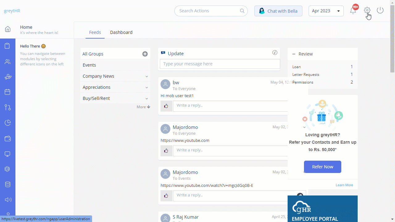Open the YouTube watch link in Events post
Image resolution: width=395 pixels, height=222 pixels.
[x=207, y=185]
